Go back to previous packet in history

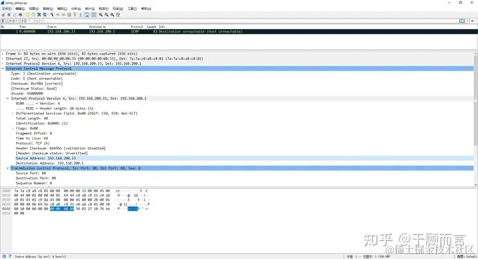58,15
